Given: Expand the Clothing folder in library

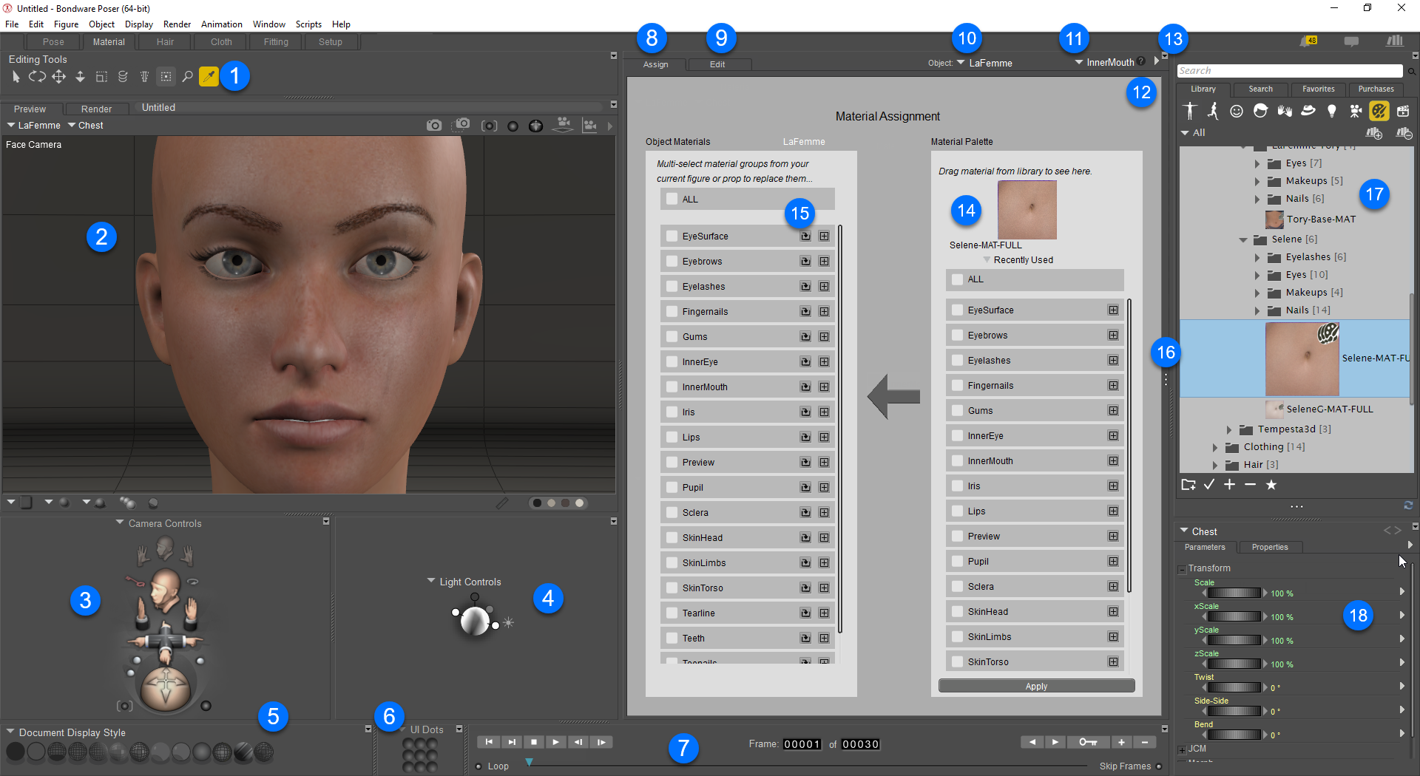Looking at the screenshot, I should (1214, 447).
